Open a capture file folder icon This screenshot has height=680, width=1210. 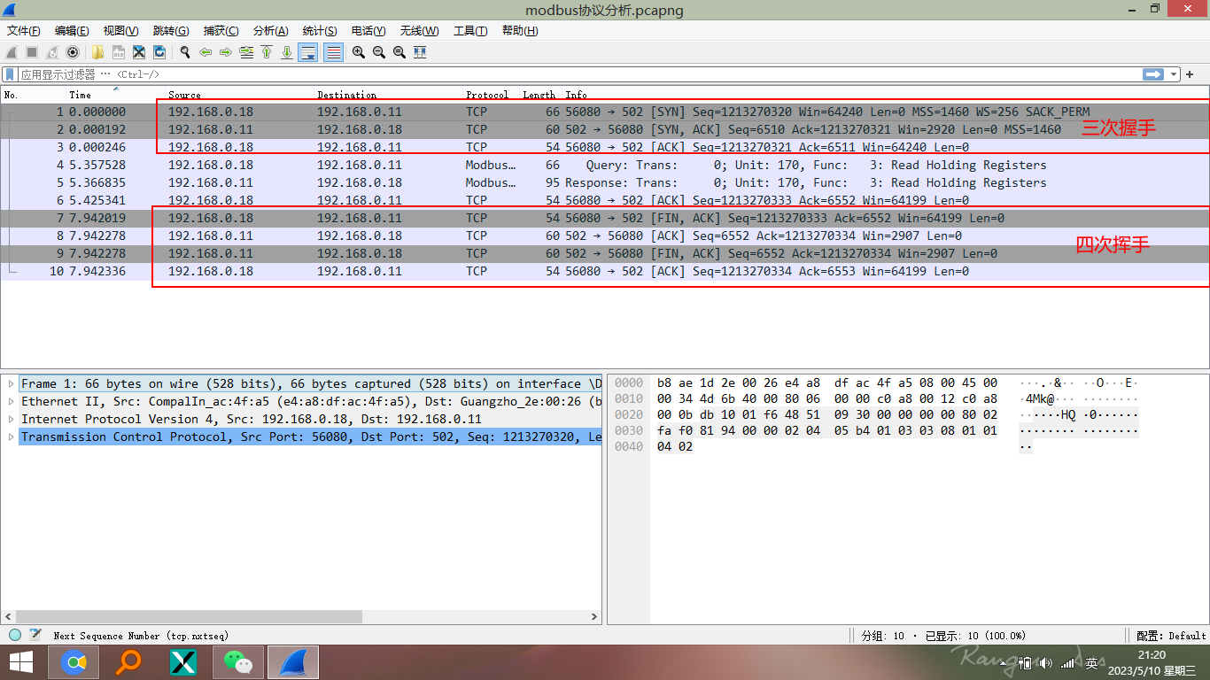coord(97,52)
